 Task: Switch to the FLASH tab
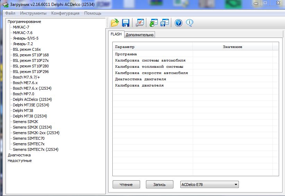tap(116, 34)
